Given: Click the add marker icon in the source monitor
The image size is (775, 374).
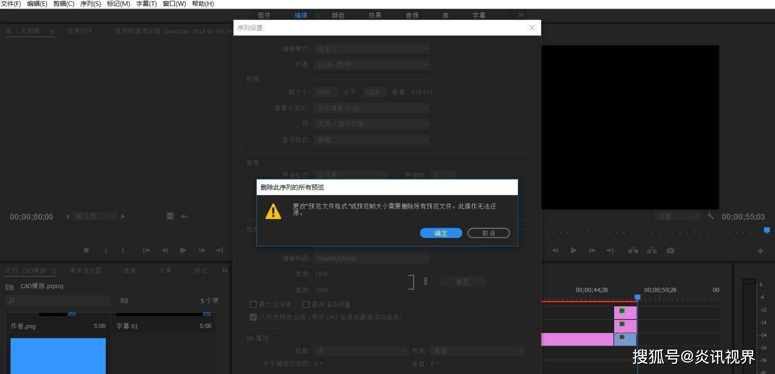Looking at the screenshot, I should click(86, 250).
